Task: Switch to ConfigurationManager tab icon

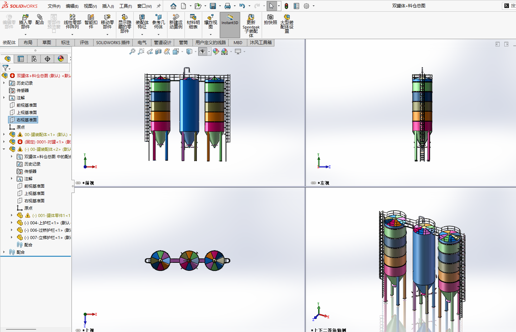Action: (x=34, y=59)
